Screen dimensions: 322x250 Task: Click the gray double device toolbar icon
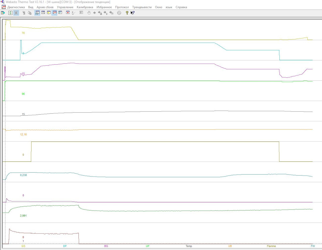(x=30, y=13)
